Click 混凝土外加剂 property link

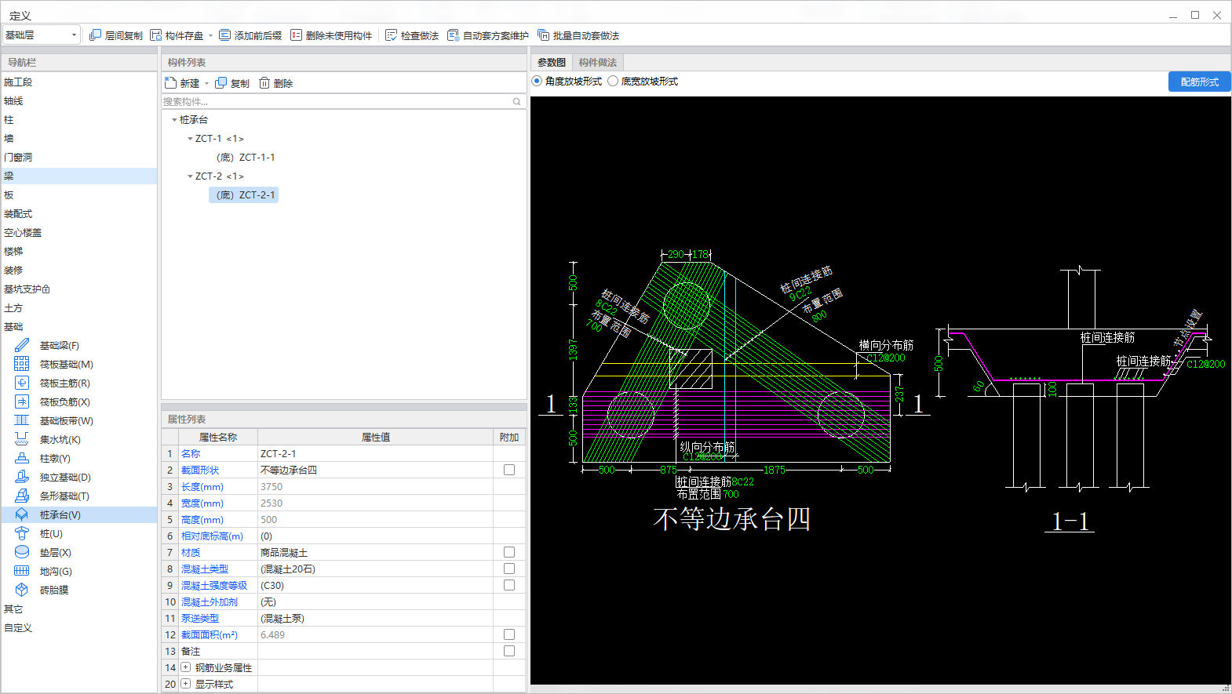coord(210,601)
